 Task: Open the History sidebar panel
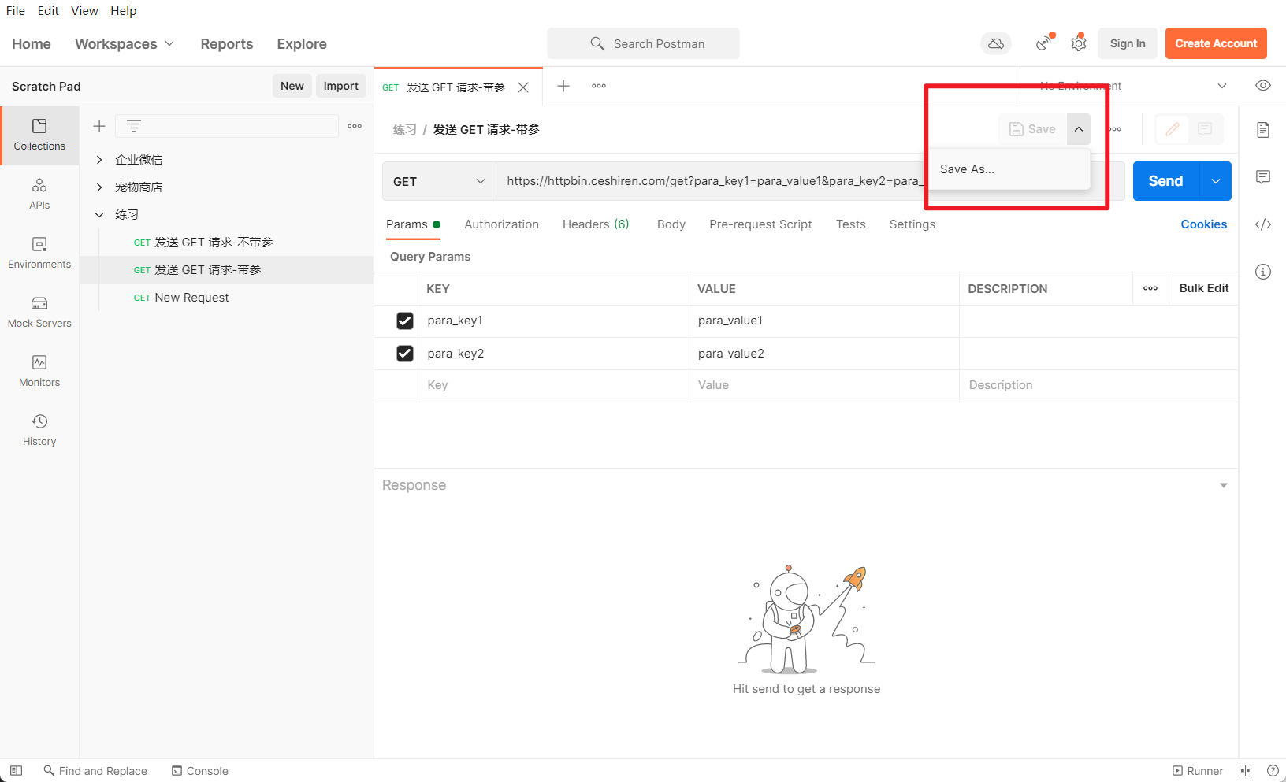pos(39,431)
